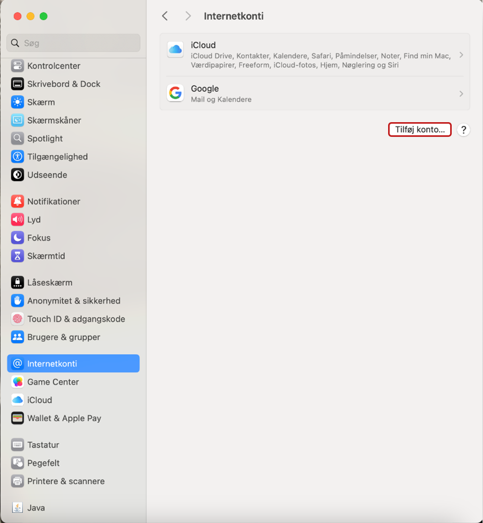
Task: Click the Internetkonti @ icon
Action: point(17,363)
